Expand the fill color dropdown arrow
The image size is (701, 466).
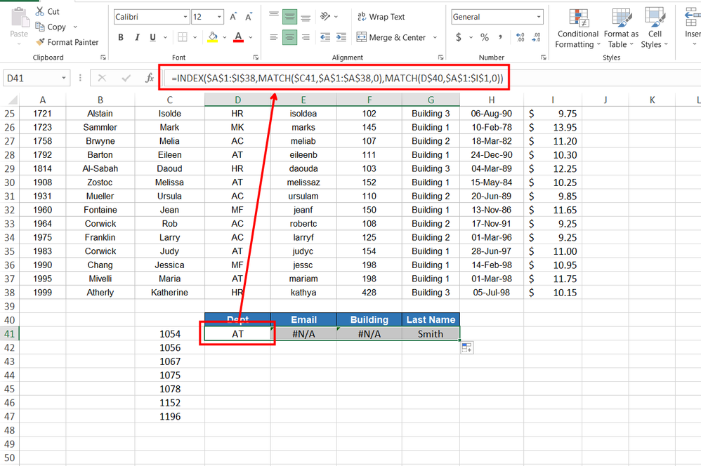(225, 37)
